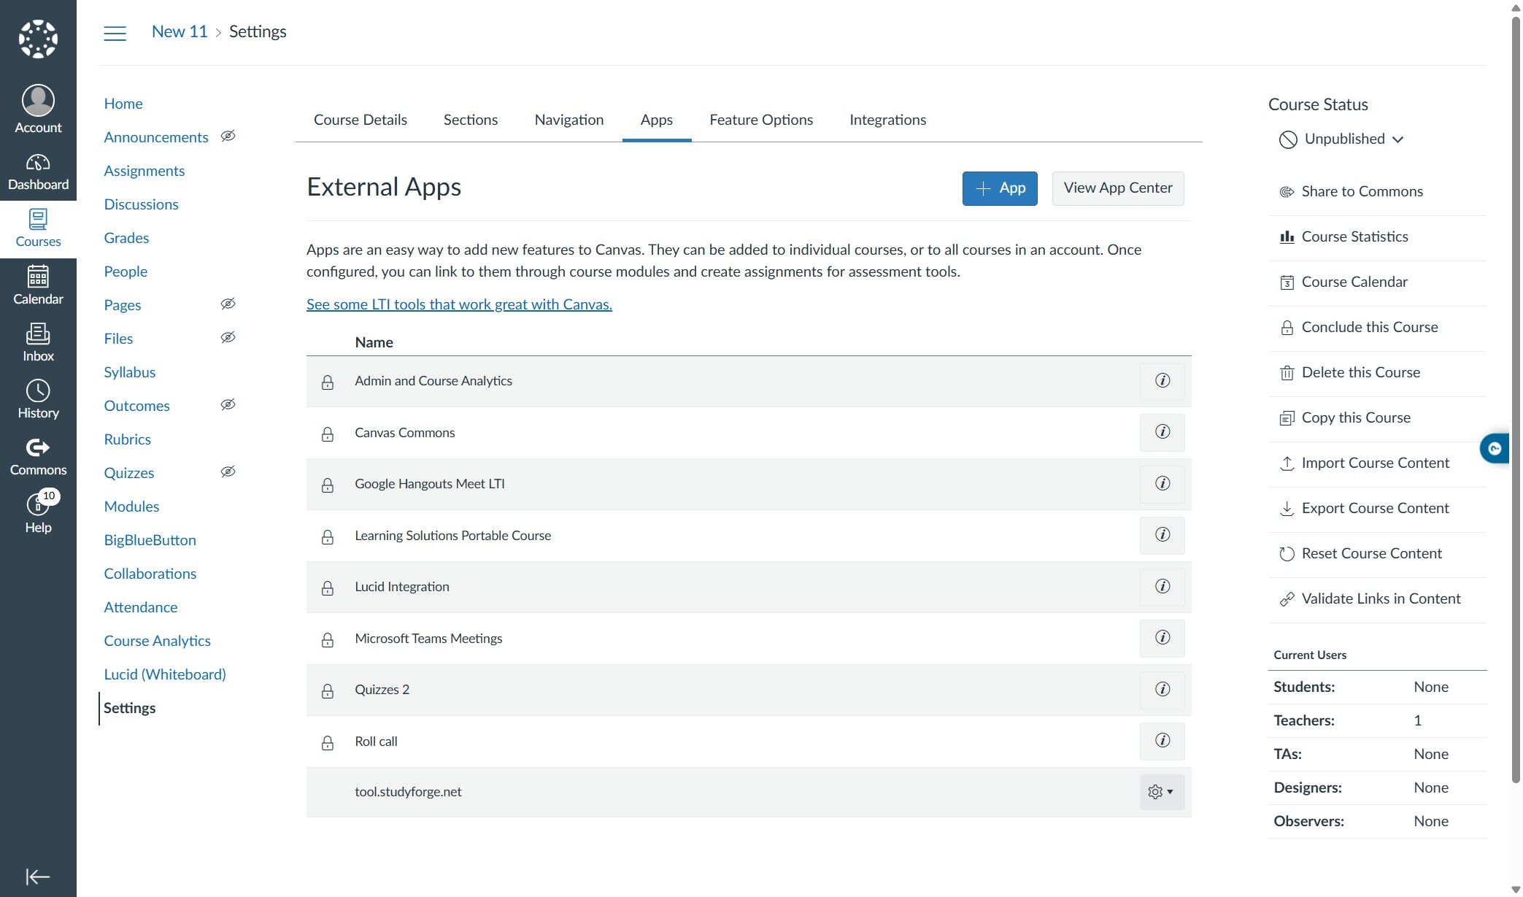1523x897 pixels.
Task: Switch to the Navigation tab
Action: [568, 120]
